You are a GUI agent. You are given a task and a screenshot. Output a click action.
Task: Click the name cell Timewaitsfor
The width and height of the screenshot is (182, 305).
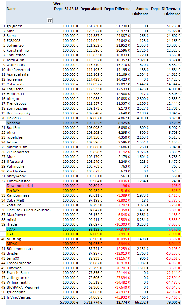[x=18, y=181]
